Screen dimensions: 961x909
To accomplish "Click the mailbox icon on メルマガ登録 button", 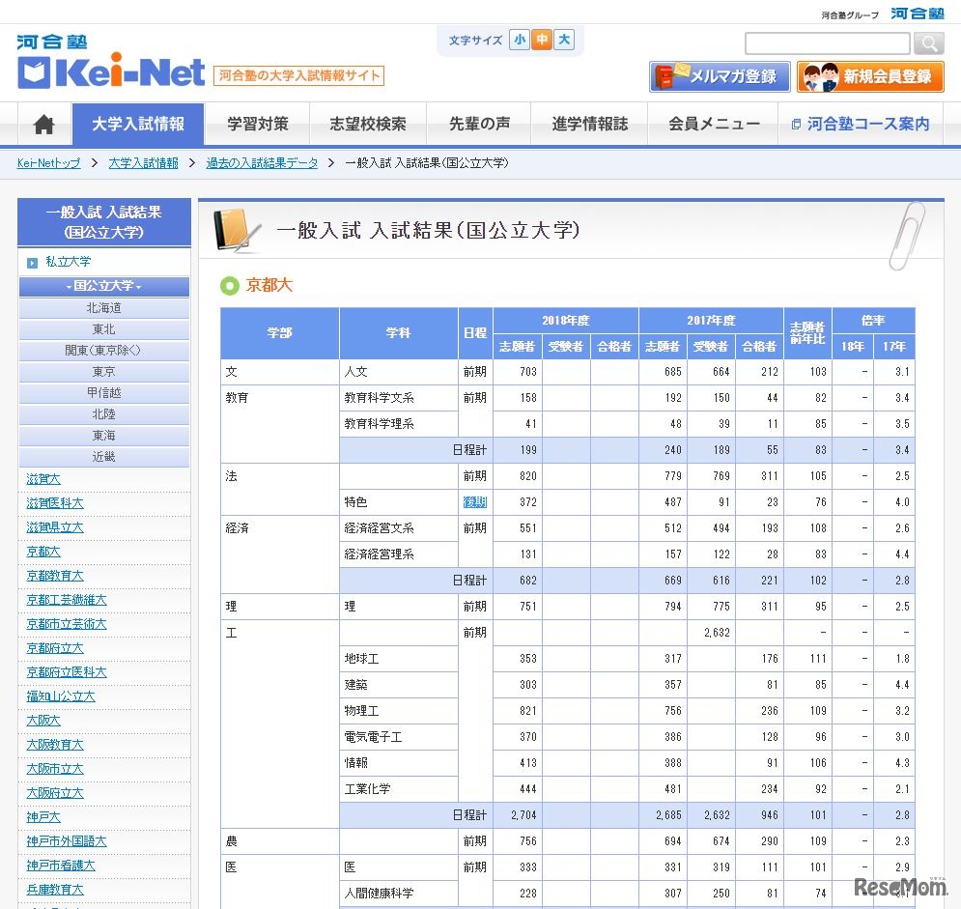I will 668,76.
